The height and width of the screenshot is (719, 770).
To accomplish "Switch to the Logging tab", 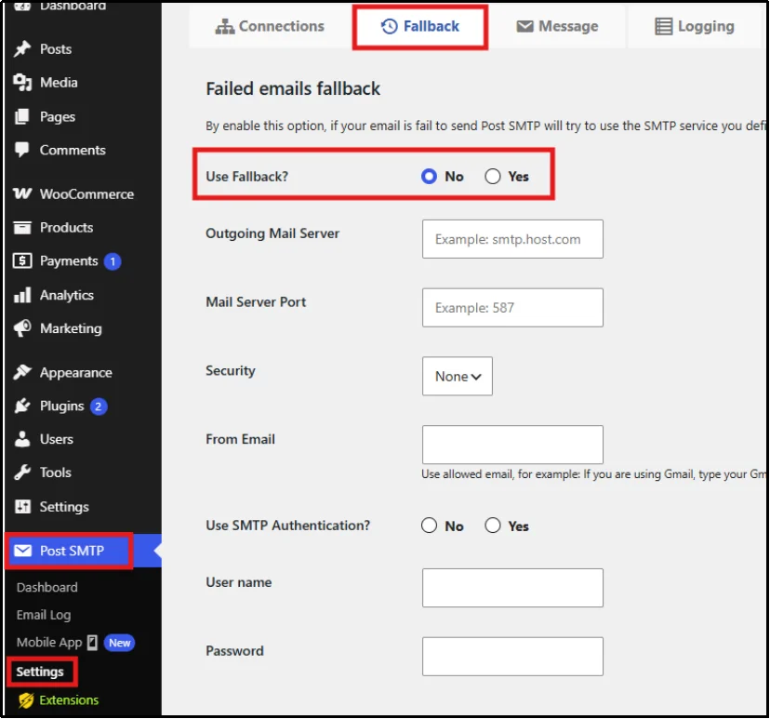I will coord(695,26).
